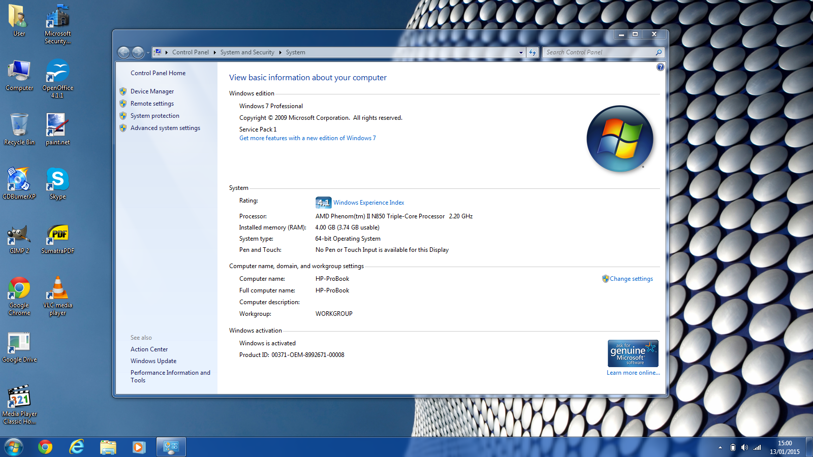The width and height of the screenshot is (813, 457).
Task: Expand the arrow before Control Panel breadcrumb
Action: pyautogui.click(x=166, y=52)
